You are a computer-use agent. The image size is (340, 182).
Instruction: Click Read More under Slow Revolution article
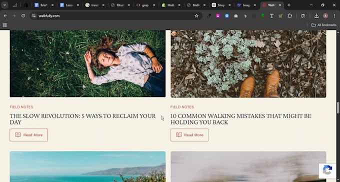[28, 135]
